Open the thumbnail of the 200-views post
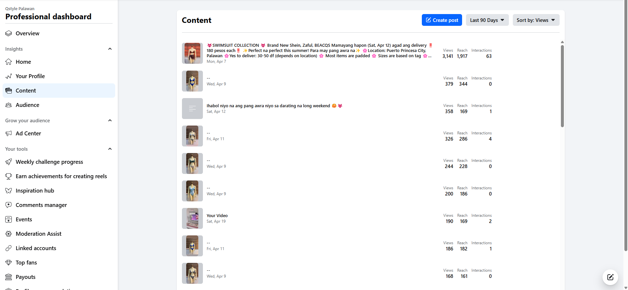Screen dimensions: 628x290 192,191
